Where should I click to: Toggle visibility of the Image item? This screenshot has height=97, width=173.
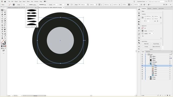pyautogui.click(x=142, y=79)
